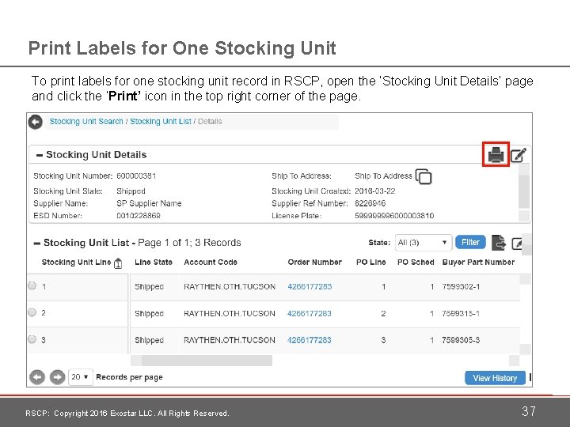Image resolution: width=570 pixels, height=427 pixels.
Task: Open the State dropdown showing All (3)
Action: [424, 243]
